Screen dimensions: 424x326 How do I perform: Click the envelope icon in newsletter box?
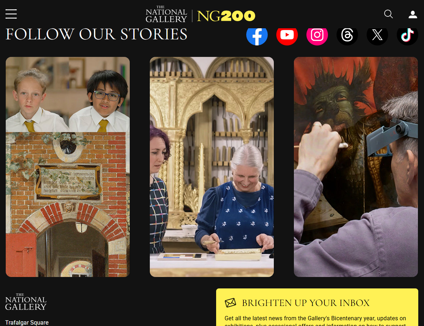point(230,303)
